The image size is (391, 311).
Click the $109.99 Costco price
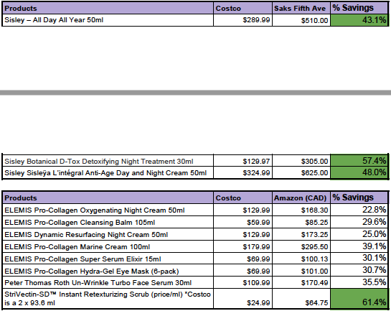tap(242, 282)
